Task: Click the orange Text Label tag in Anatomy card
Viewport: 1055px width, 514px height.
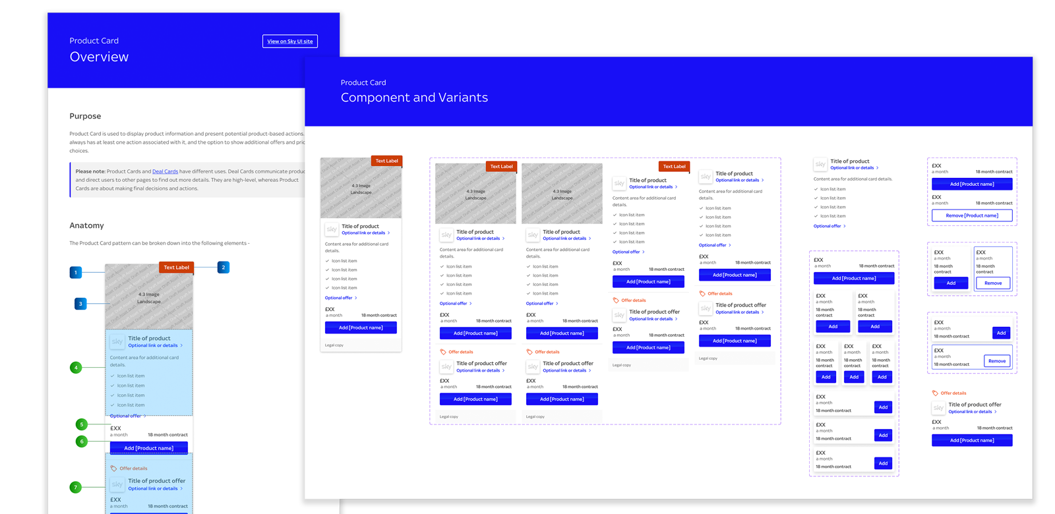Action: point(176,268)
